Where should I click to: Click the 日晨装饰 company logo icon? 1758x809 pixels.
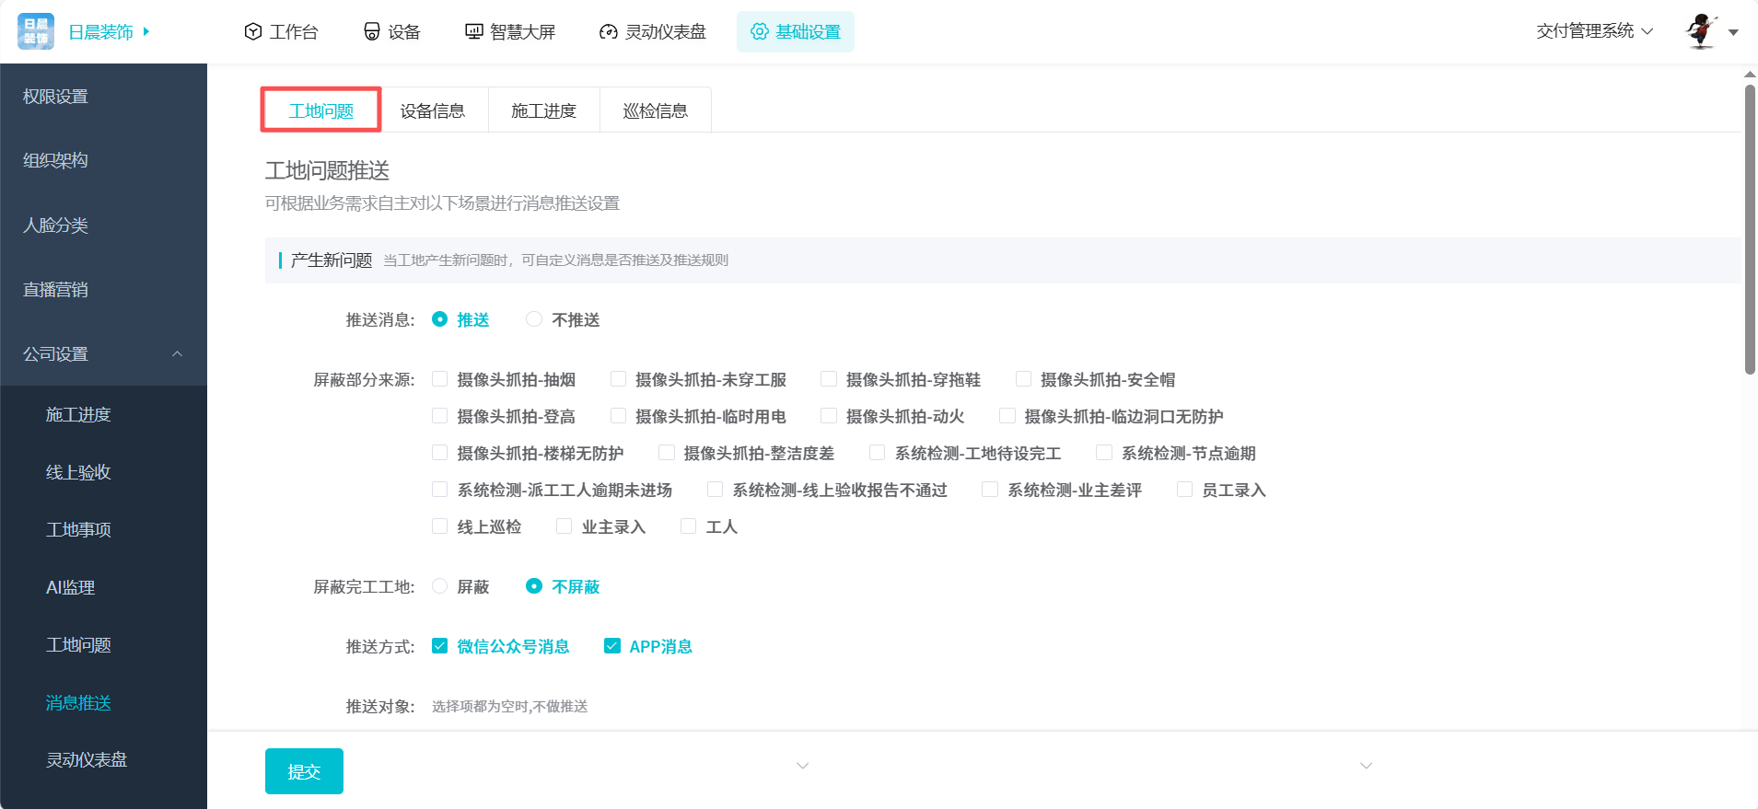click(36, 31)
